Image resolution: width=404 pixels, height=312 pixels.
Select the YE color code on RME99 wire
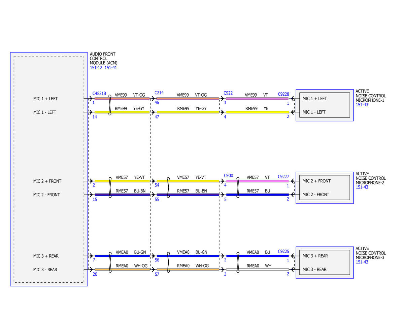pyautogui.click(x=266, y=108)
